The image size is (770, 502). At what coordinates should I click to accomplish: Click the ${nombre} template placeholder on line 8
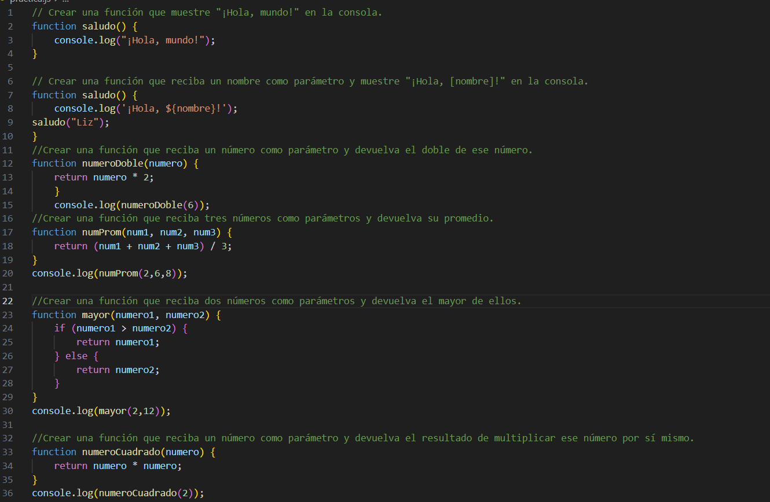point(190,109)
